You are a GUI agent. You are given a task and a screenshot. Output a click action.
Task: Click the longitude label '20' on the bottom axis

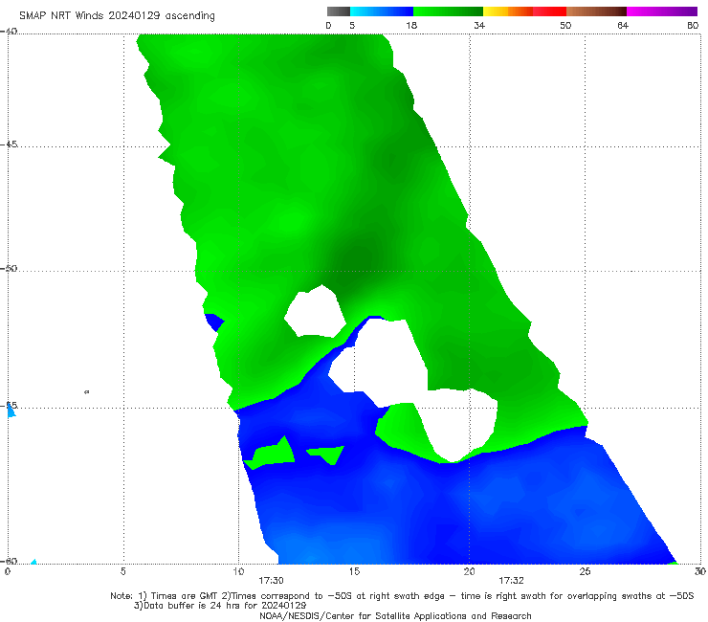(469, 571)
